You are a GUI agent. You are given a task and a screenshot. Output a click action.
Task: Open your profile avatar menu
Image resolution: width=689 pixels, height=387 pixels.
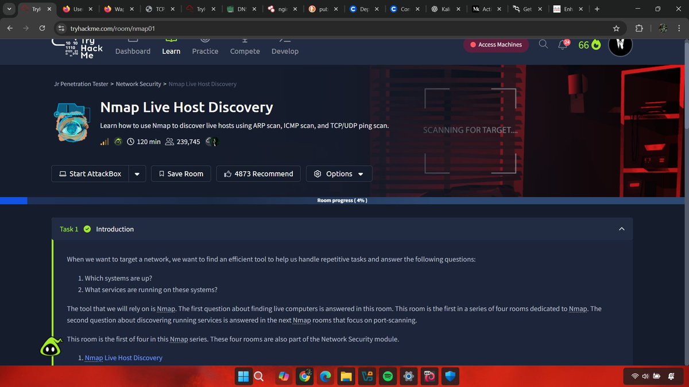coord(620,46)
